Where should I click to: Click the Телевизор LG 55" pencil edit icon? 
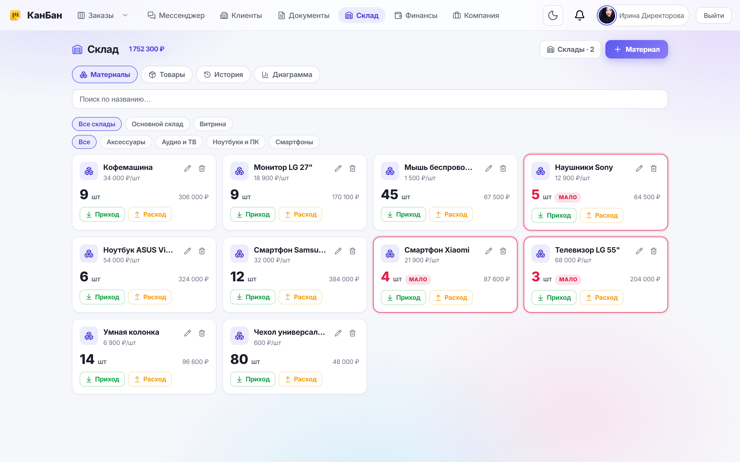[639, 251]
